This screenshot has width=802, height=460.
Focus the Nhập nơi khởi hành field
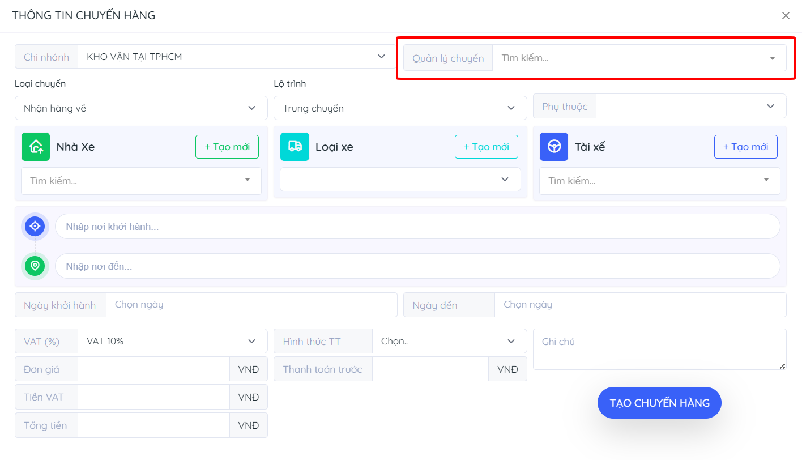pos(417,227)
